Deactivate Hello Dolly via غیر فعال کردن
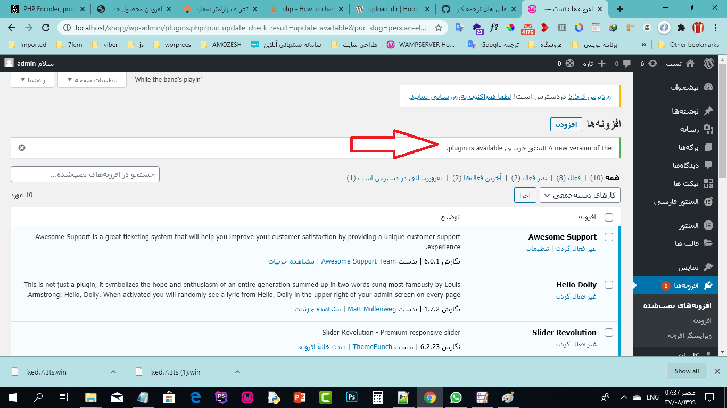Screen dimensions: 727x408 coord(576,296)
